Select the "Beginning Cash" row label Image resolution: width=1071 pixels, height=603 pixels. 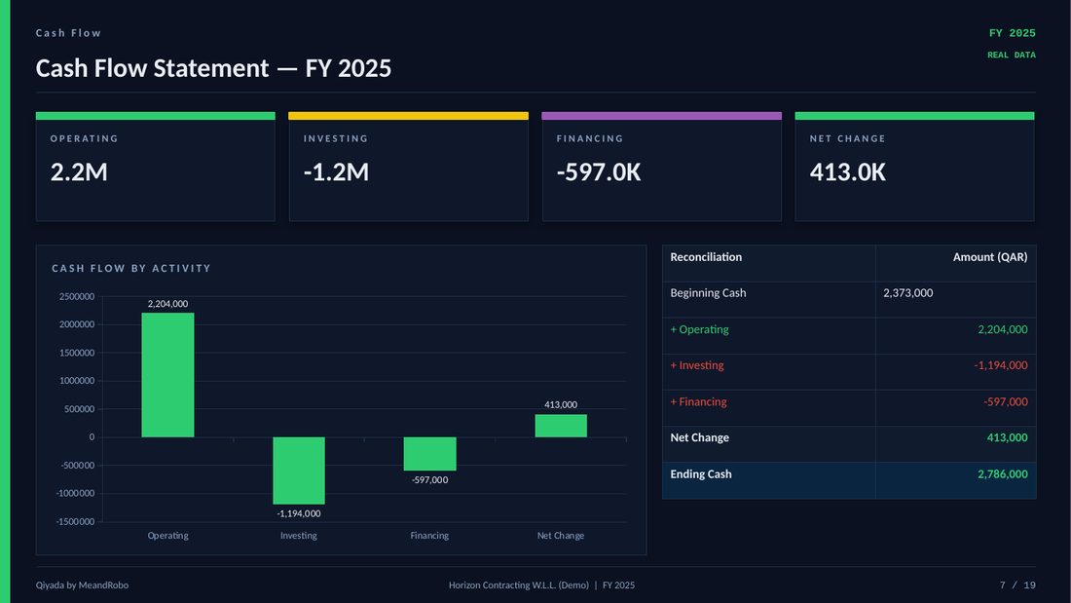(x=708, y=293)
